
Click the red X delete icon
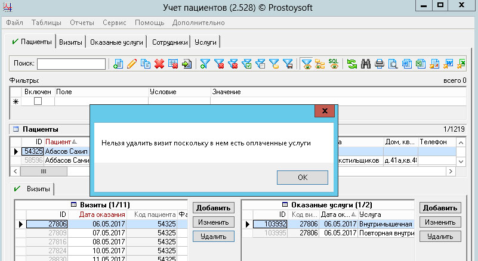pyautogui.click(x=159, y=64)
